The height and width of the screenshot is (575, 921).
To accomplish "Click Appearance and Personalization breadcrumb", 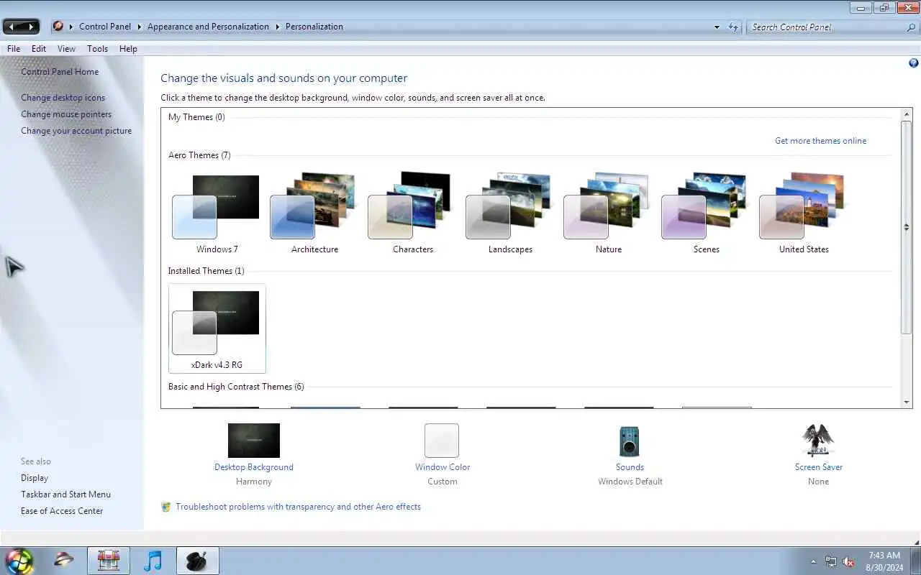I will click(x=208, y=27).
